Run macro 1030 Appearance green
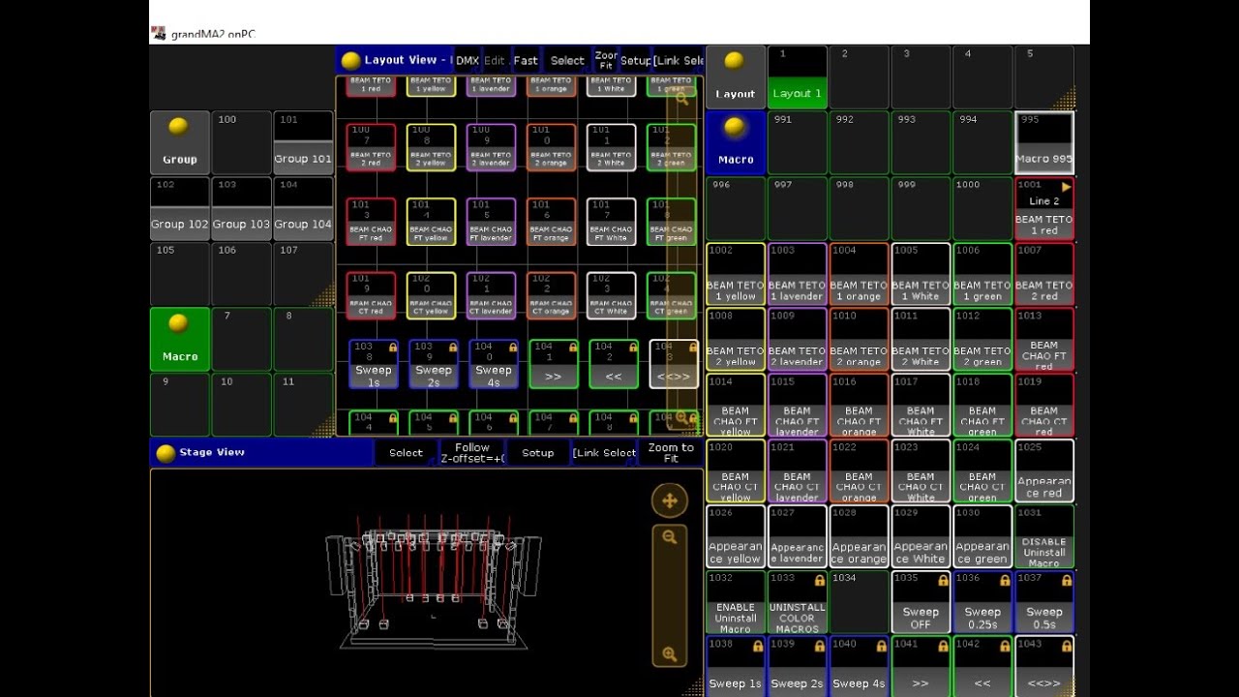This screenshot has width=1239, height=697. point(982,536)
